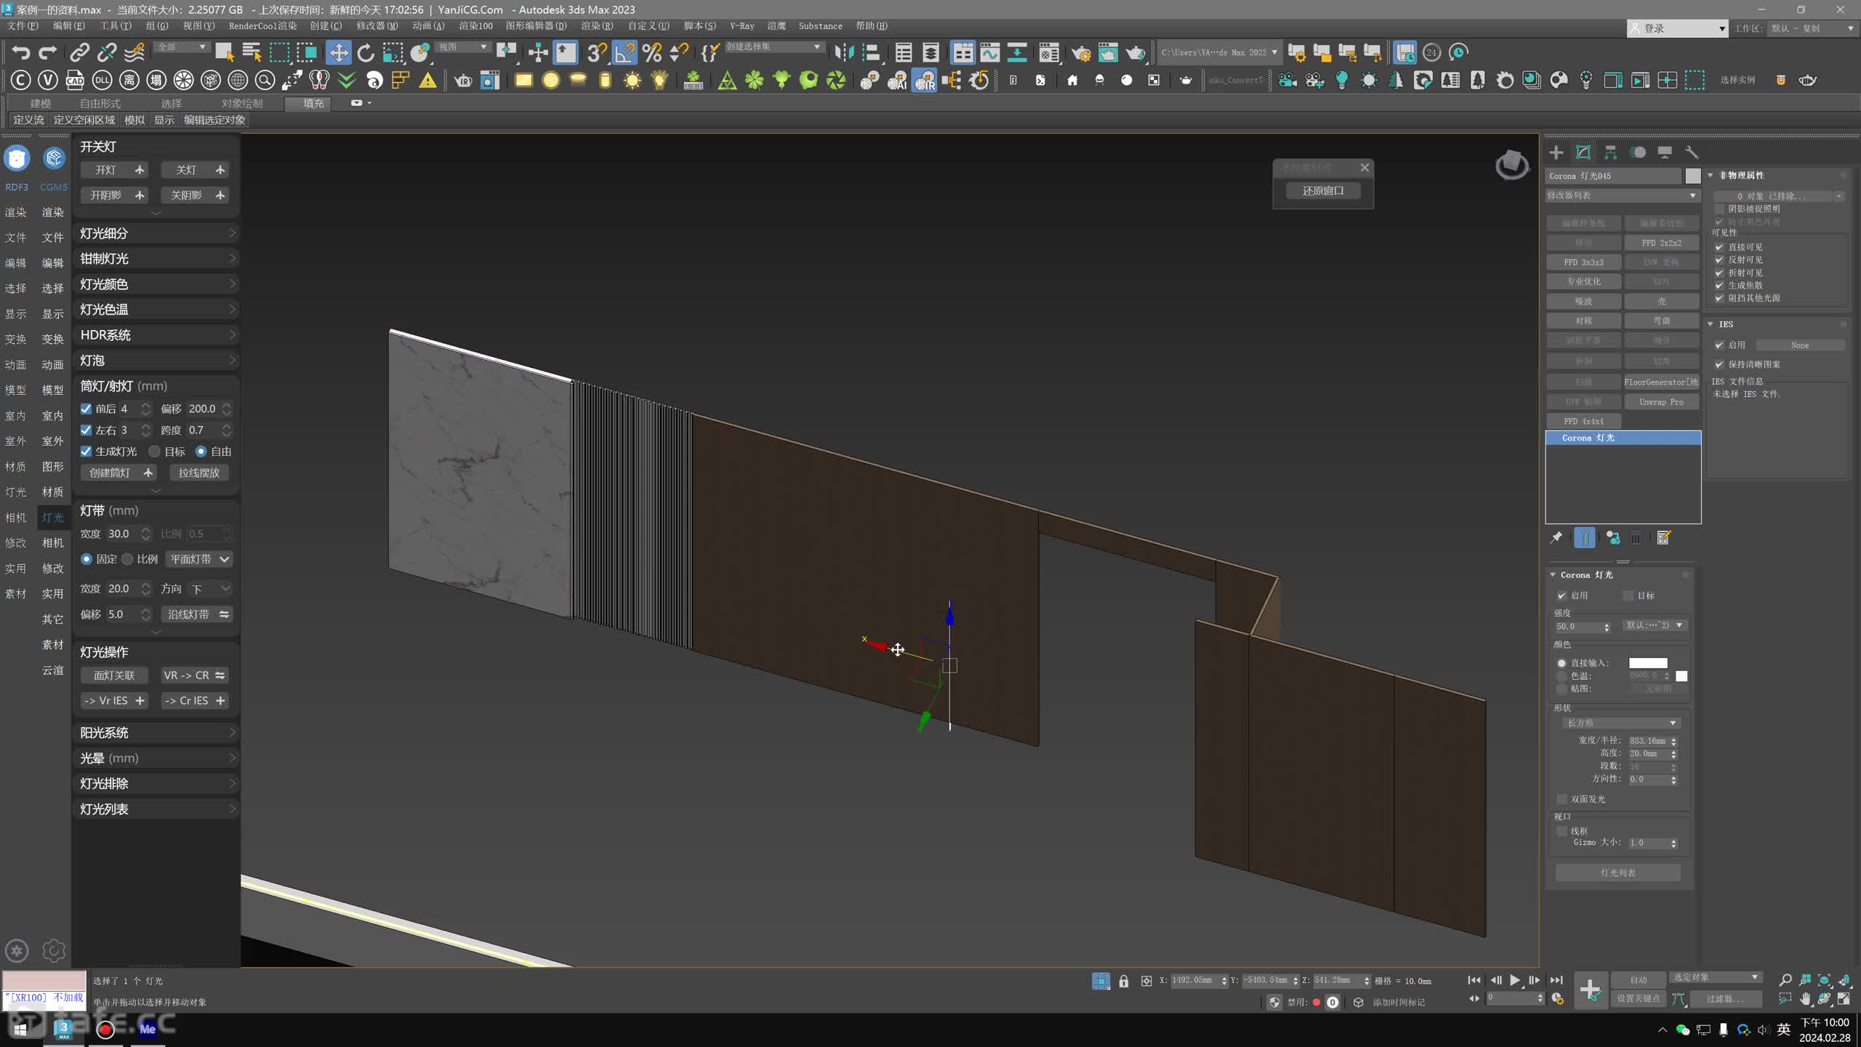The height and width of the screenshot is (1047, 1861).
Task: Go to the animation start frame
Action: pos(1474,980)
